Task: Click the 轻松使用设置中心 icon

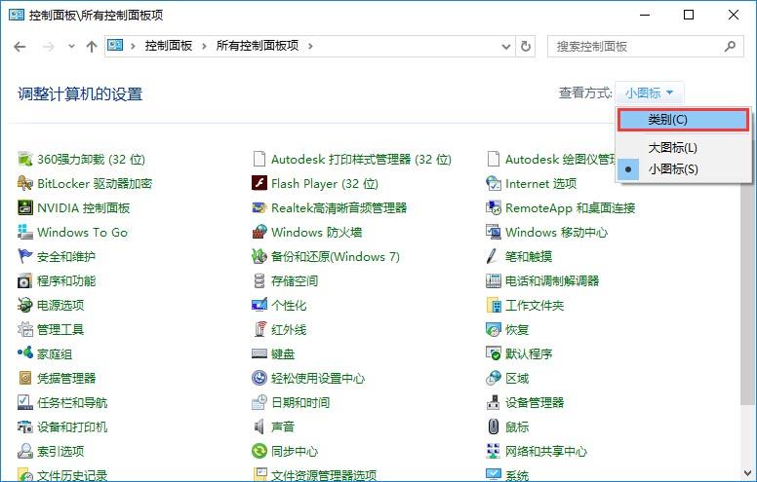Action: coord(259,378)
